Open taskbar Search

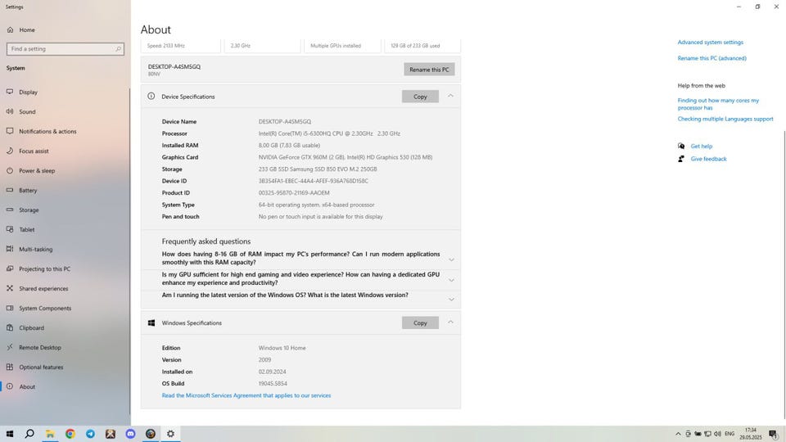click(29, 434)
